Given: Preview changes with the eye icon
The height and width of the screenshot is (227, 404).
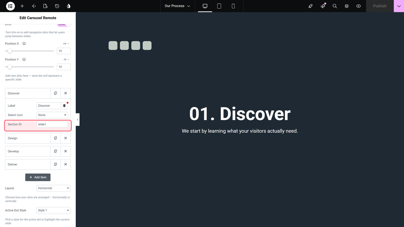Looking at the screenshot, I should pyautogui.click(x=359, y=6).
